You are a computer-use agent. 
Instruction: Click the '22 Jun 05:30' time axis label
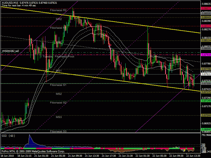159,156
